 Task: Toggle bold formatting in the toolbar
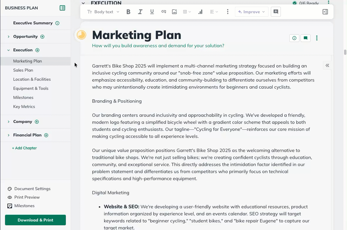[128, 12]
